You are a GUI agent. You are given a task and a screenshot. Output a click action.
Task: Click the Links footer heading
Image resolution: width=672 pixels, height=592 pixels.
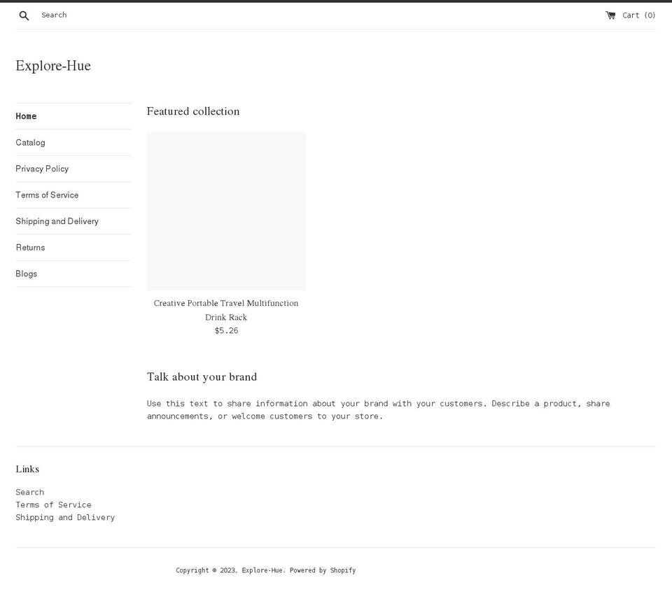click(x=27, y=469)
